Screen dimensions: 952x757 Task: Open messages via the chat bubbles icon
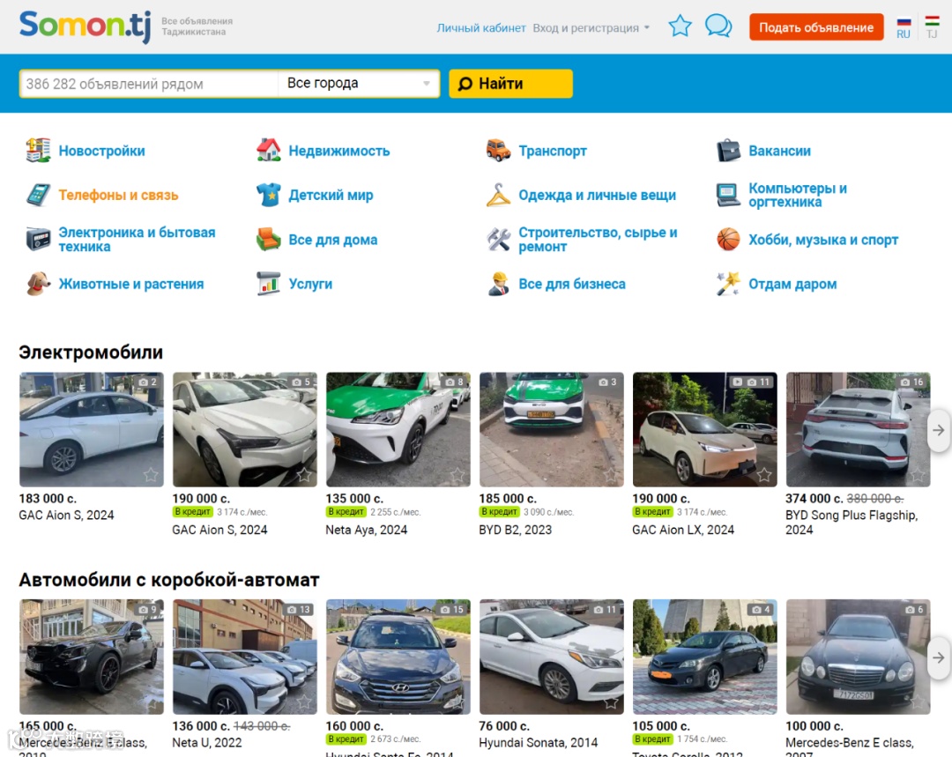pos(718,26)
